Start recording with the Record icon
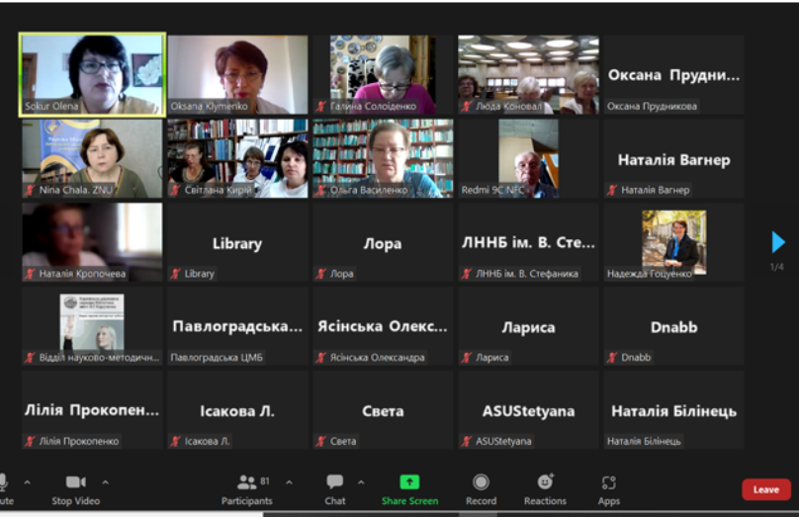 pos(481,481)
